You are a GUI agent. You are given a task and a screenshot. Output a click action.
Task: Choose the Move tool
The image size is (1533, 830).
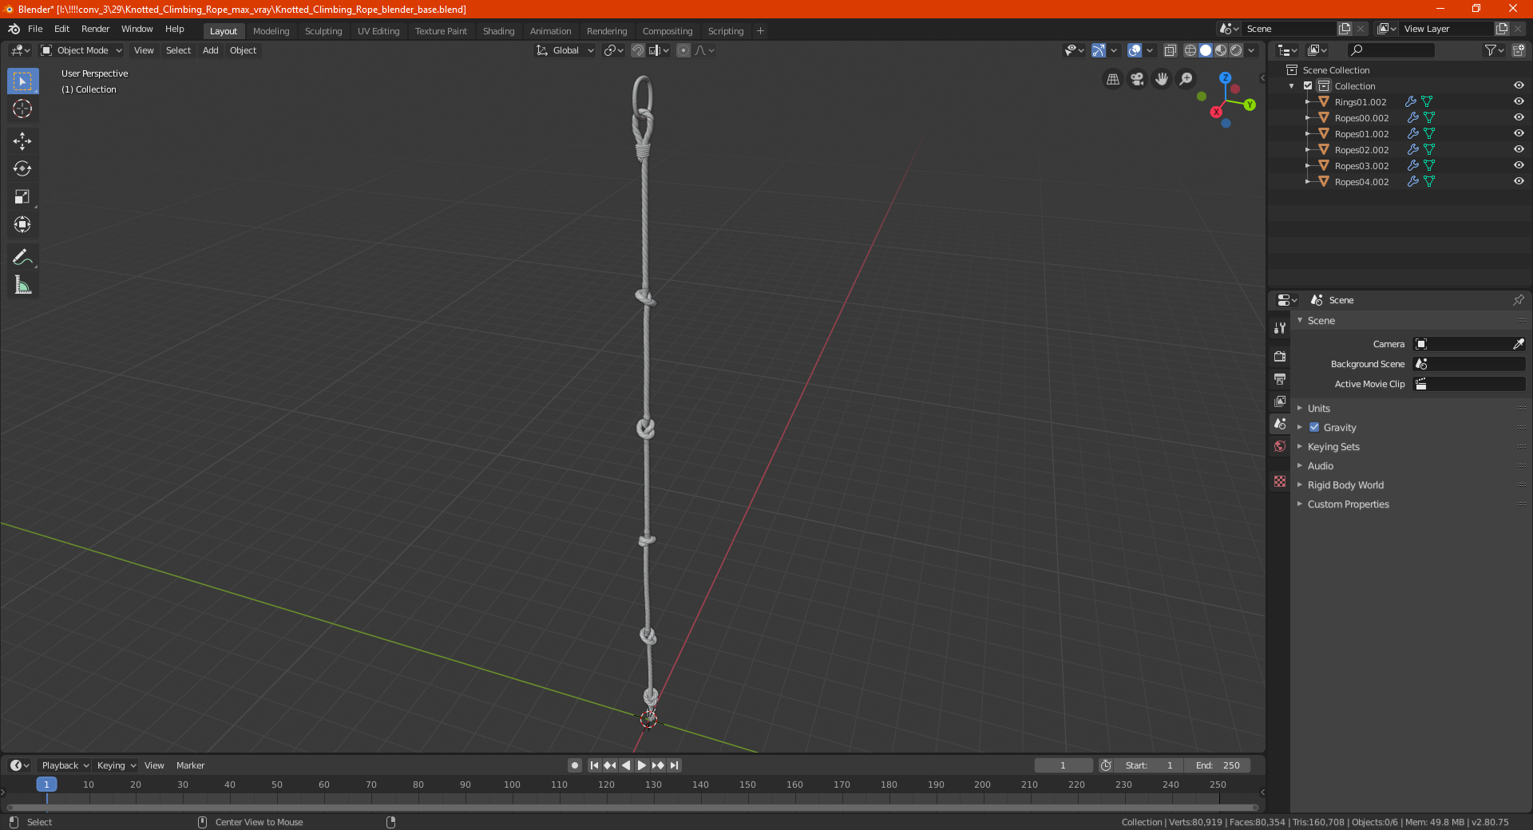tap(22, 141)
